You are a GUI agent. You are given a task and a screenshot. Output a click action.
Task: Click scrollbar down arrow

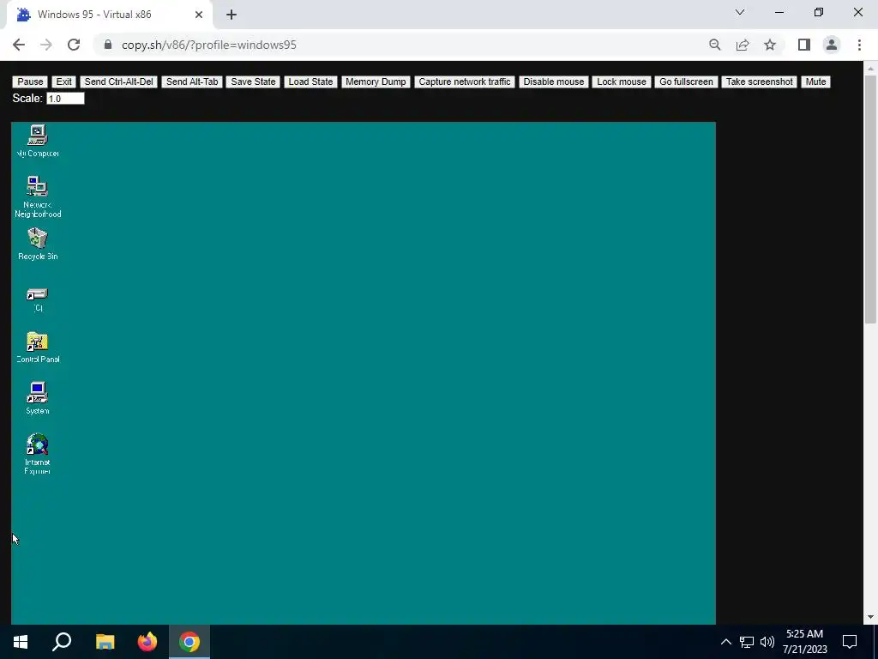coord(870,618)
